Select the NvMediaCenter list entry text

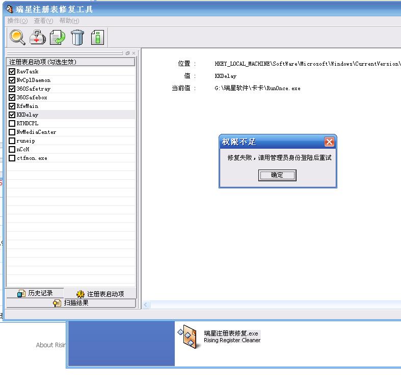(x=36, y=132)
